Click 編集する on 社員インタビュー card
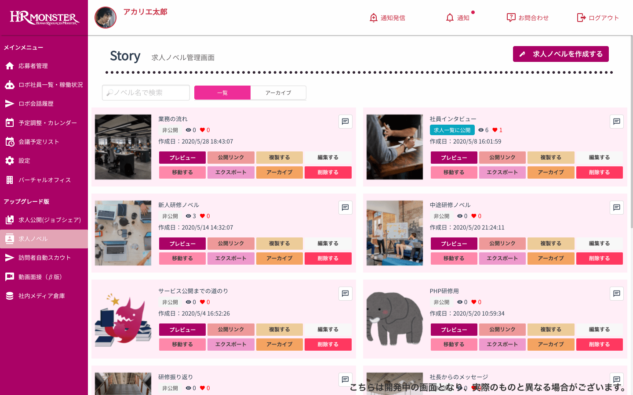Viewport: 633px width, 395px height. point(600,158)
